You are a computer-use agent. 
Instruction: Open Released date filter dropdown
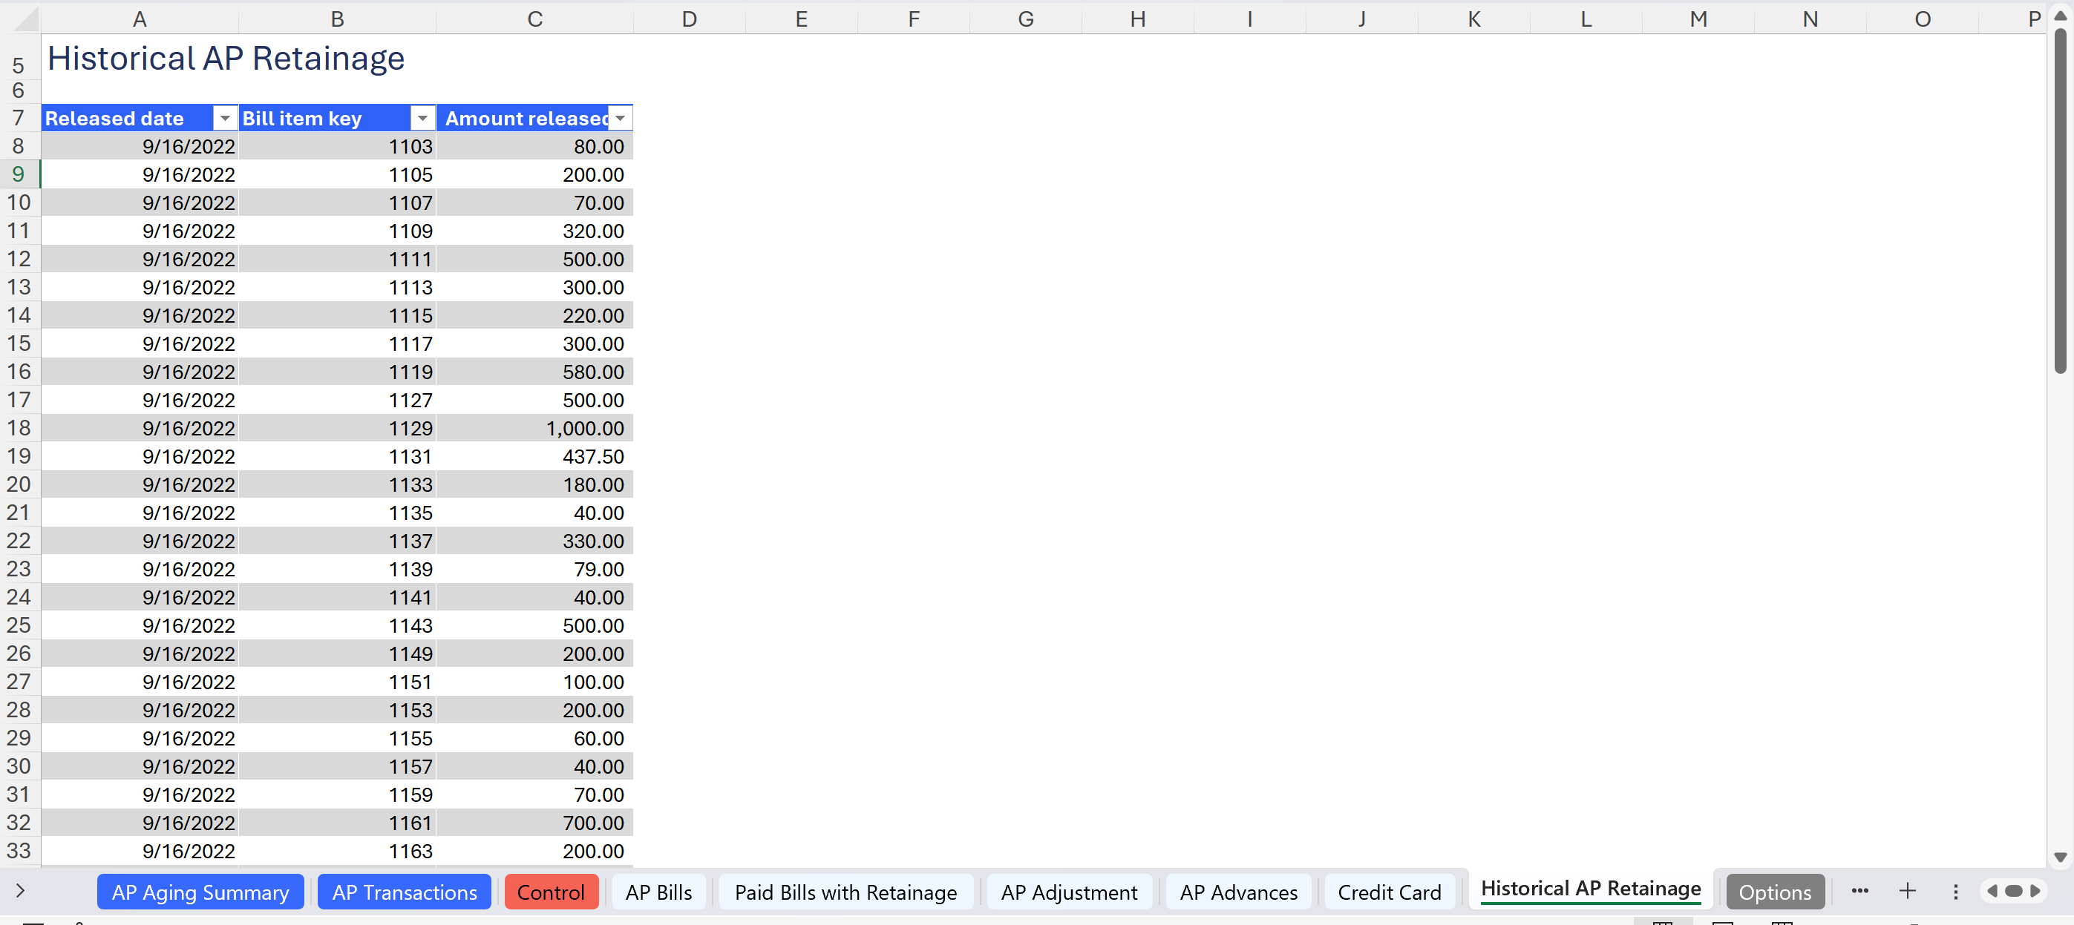coord(226,118)
